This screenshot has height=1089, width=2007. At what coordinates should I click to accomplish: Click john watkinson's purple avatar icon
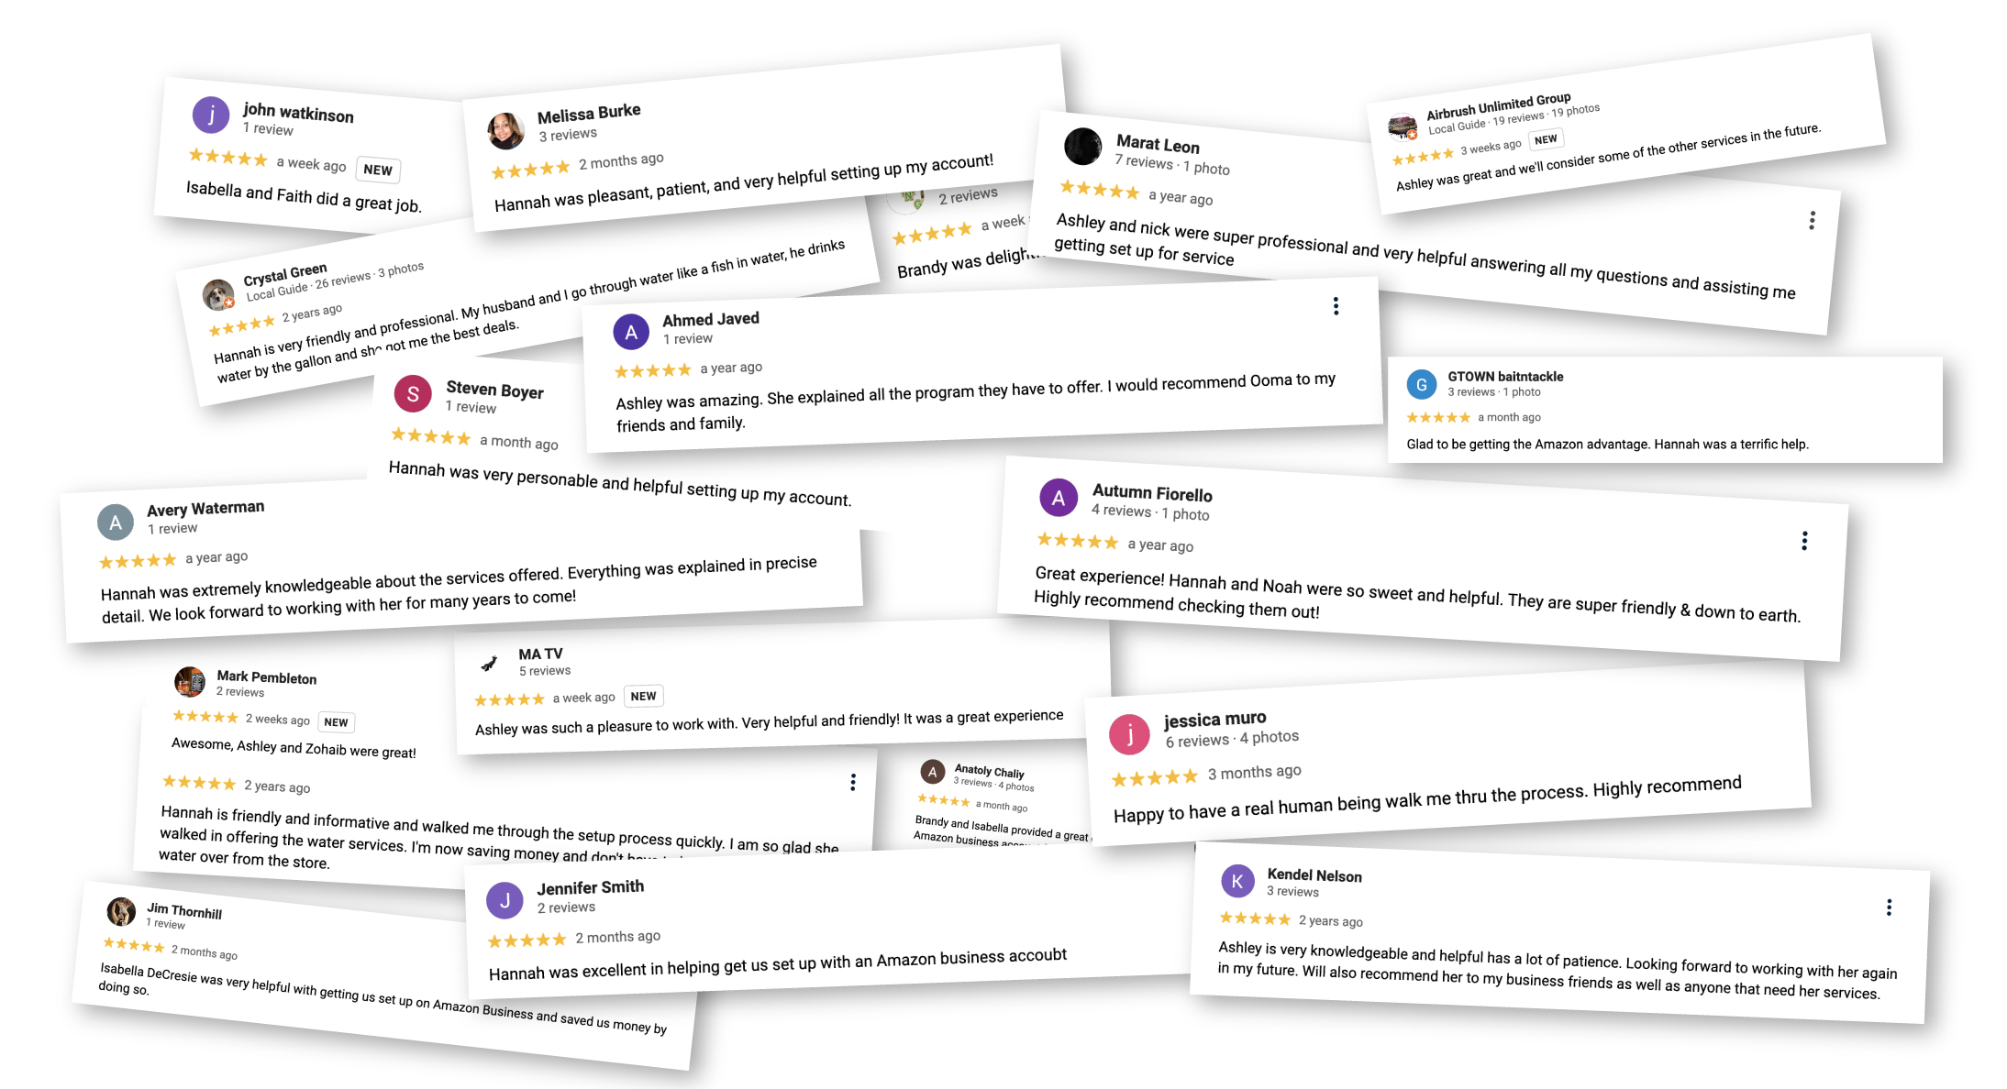(x=211, y=115)
